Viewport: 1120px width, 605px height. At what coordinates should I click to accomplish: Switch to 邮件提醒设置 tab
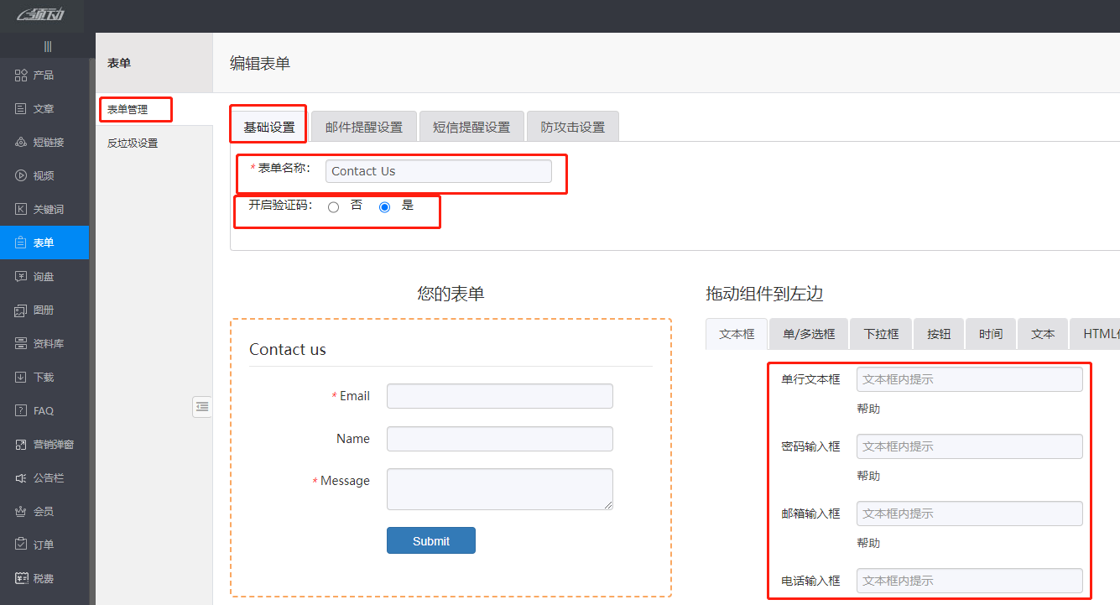(363, 128)
